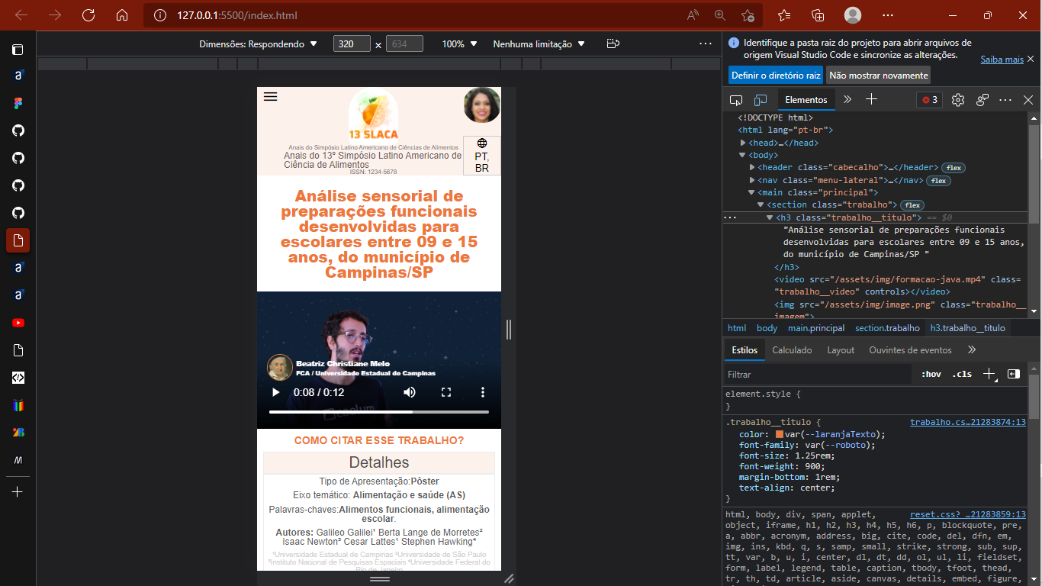
Task: Click the COMO CITAR ESSE TRABALHO? link
Action: (x=379, y=440)
